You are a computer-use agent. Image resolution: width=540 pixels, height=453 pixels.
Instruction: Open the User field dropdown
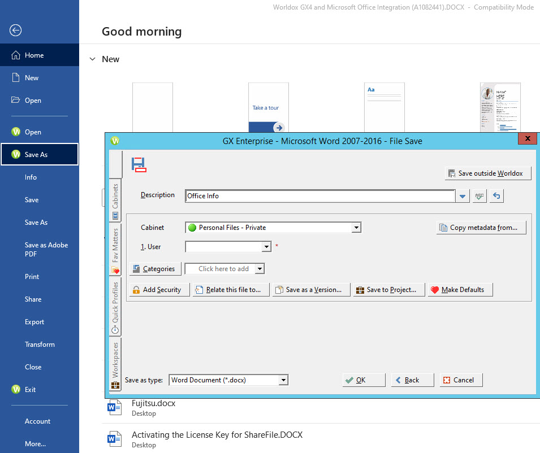(266, 247)
